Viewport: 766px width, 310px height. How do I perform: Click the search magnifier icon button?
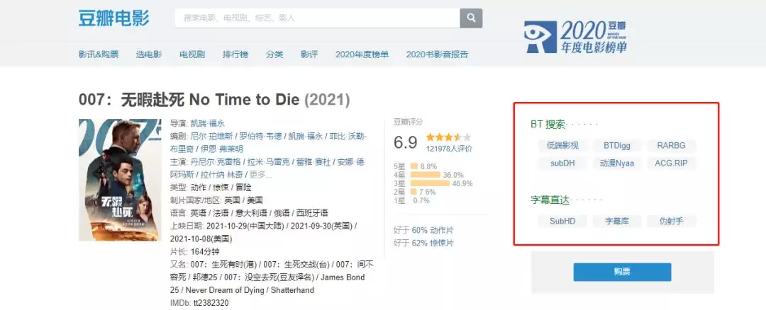[471, 18]
